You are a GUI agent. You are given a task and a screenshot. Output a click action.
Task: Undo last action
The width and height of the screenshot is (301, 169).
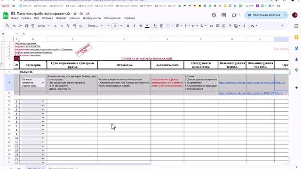click(14, 26)
